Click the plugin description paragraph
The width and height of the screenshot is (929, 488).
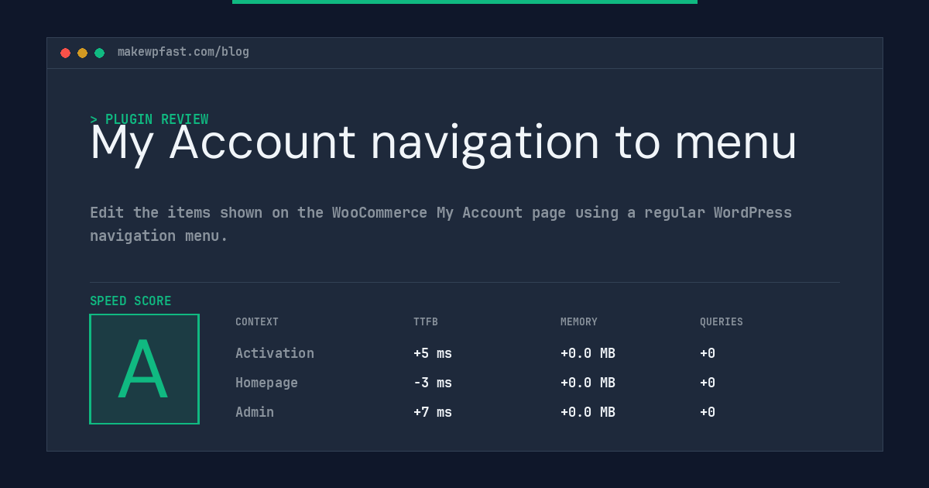[441, 224]
